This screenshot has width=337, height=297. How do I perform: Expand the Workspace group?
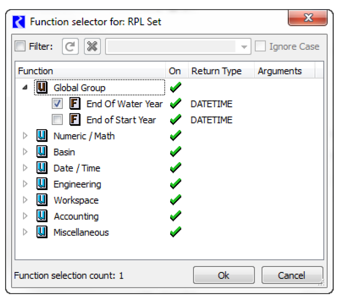click(25, 200)
